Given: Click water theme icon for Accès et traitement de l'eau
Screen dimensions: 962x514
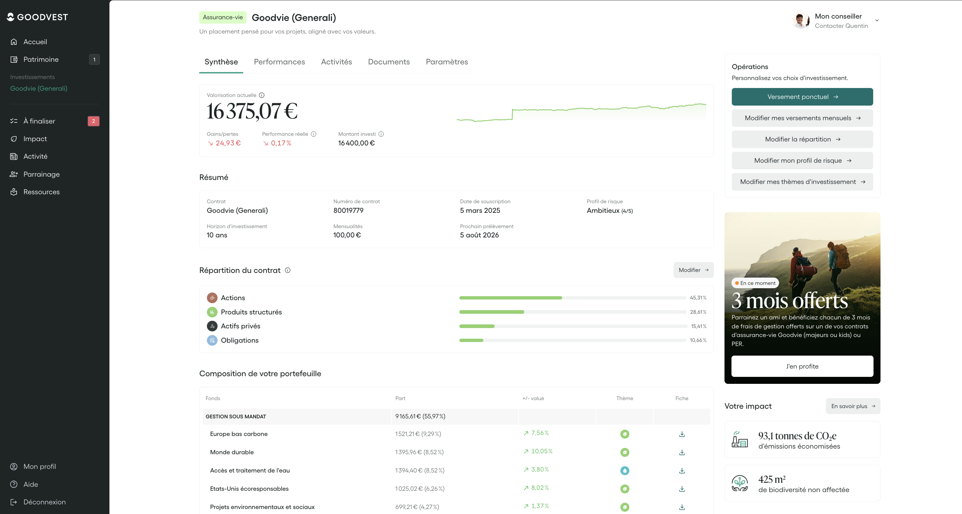Looking at the screenshot, I should (625, 471).
